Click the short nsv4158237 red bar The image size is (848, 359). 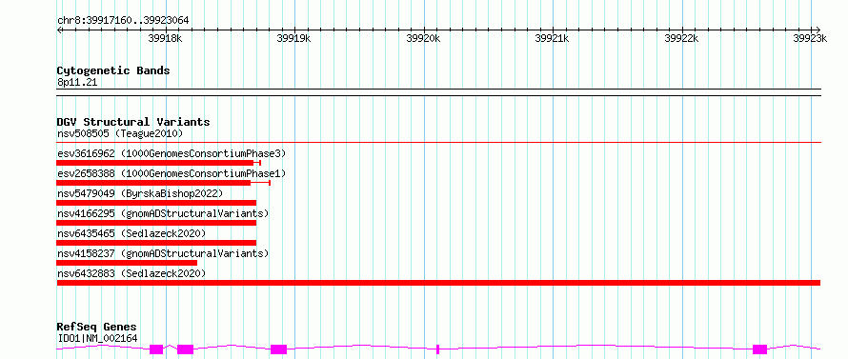[127, 263]
